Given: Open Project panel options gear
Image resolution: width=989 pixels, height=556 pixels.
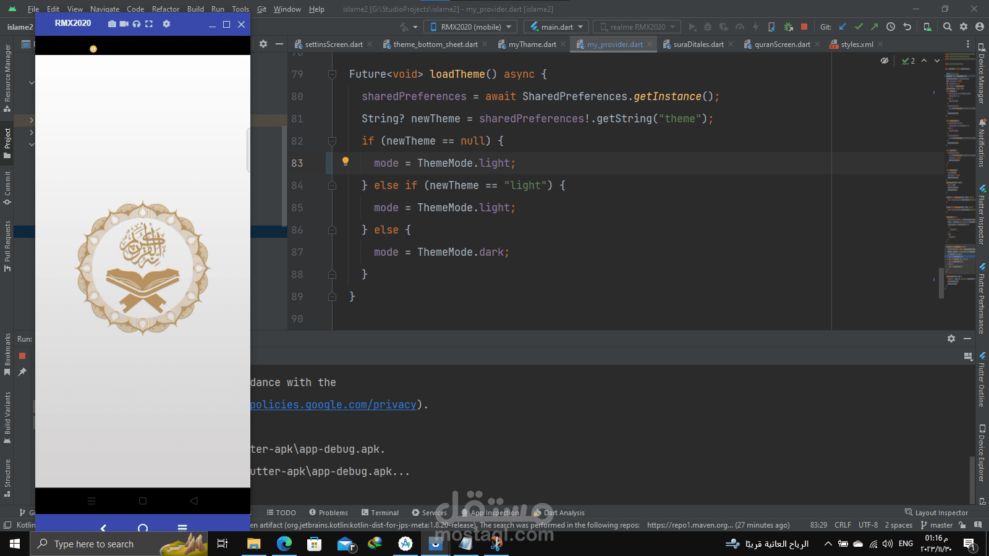Looking at the screenshot, I should [263, 44].
